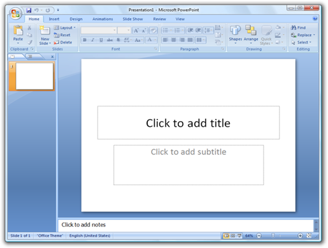Viewport: 328px width, 248px height.
Task: Toggle Underline formatting
Action: click(101, 40)
